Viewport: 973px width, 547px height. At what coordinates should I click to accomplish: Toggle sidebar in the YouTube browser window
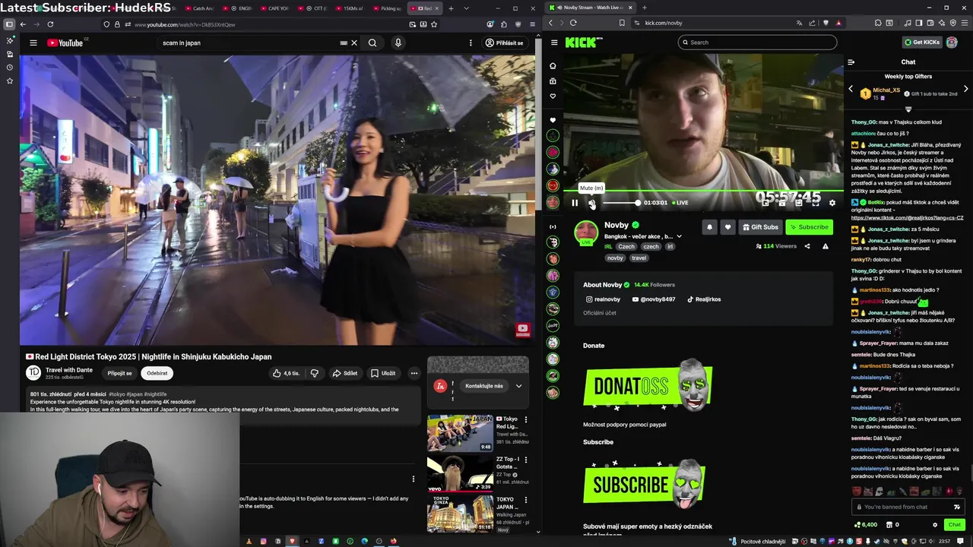[9, 24]
